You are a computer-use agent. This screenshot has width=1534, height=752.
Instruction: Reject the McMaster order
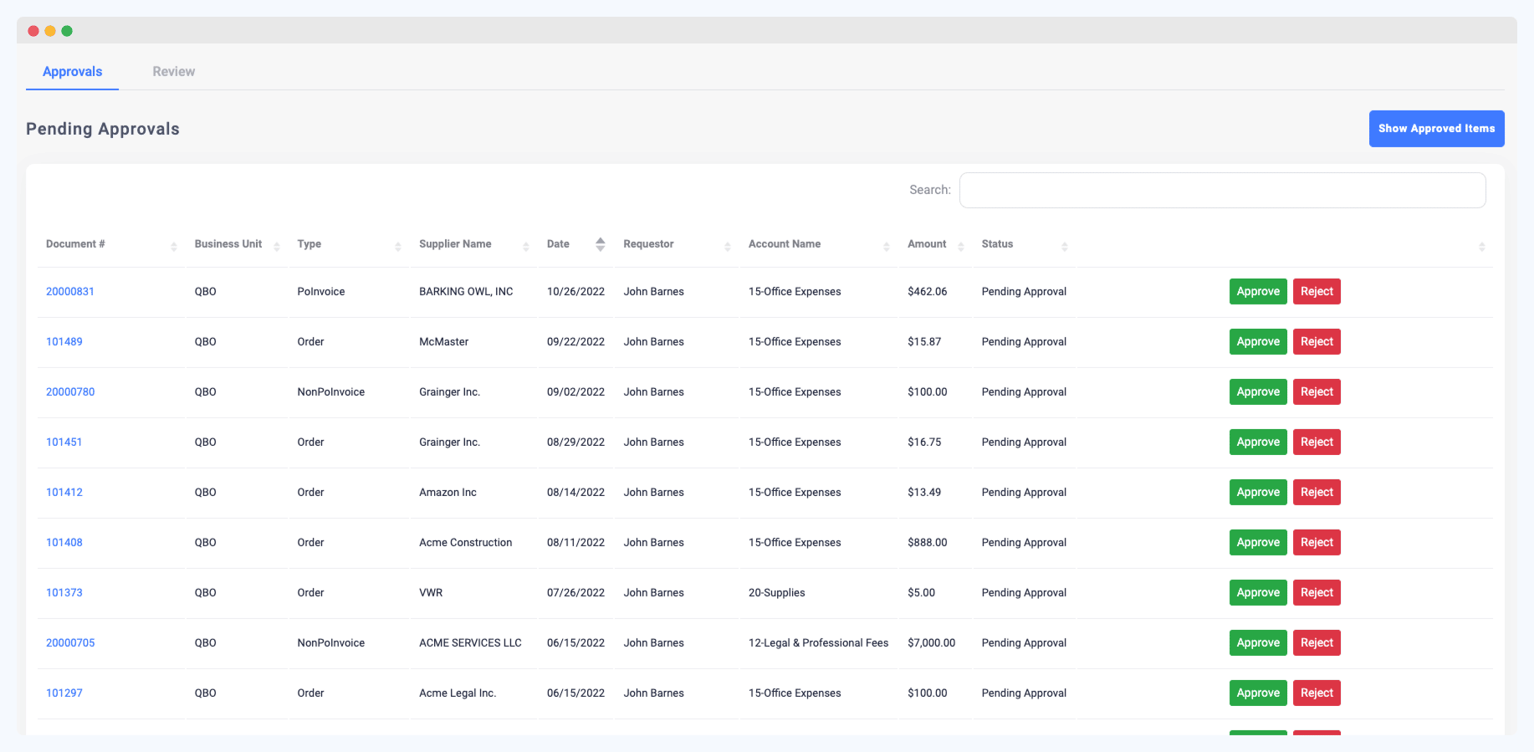pos(1317,342)
